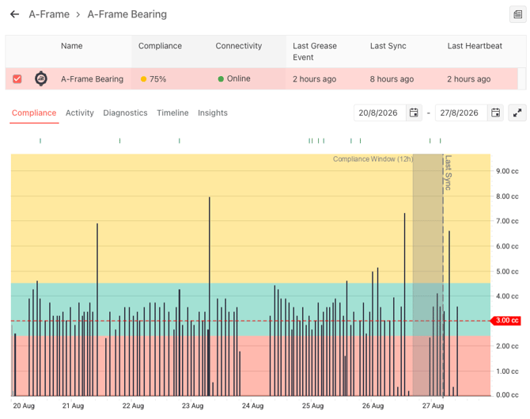The image size is (530, 419).
Task: Click the A-Frame Bearing breadcrumb title
Action: (x=127, y=14)
